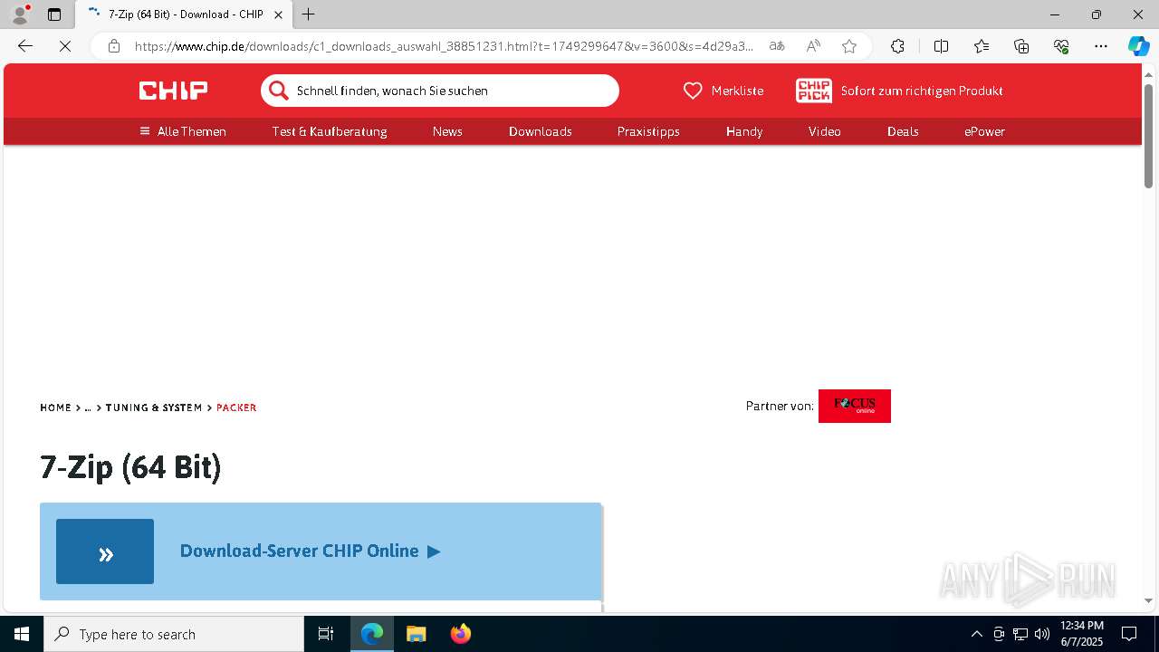Open Edge Settings and more menu
This screenshot has height=652, width=1159.
coord(1101,46)
